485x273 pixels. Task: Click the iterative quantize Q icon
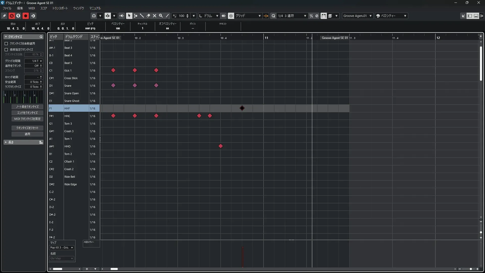pyautogui.click(x=273, y=16)
